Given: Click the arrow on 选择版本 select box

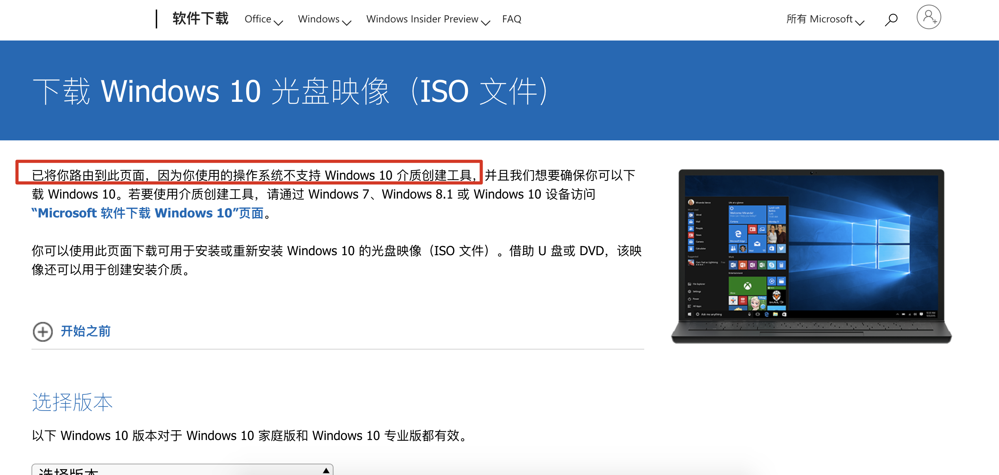Looking at the screenshot, I should click(326, 470).
